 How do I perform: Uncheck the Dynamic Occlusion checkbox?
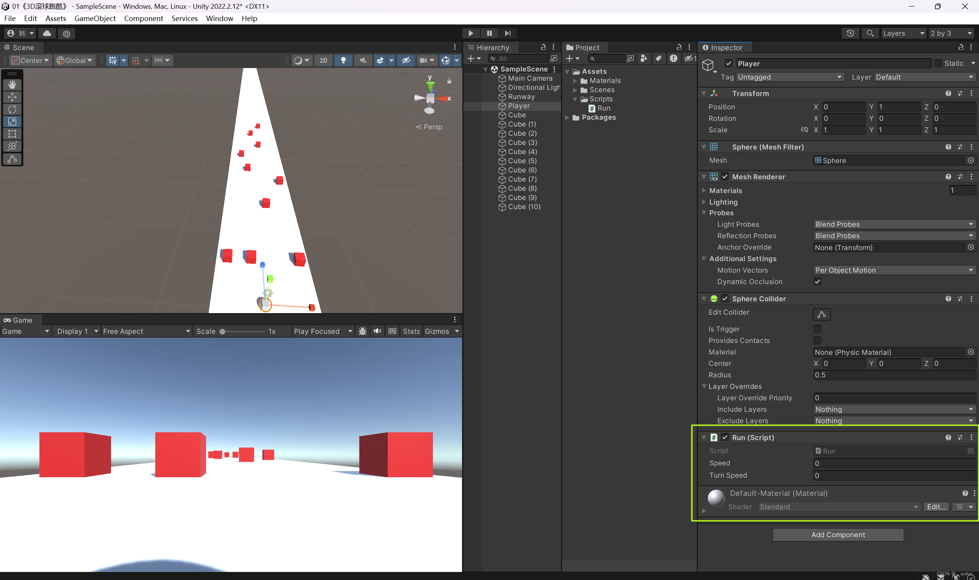point(817,281)
